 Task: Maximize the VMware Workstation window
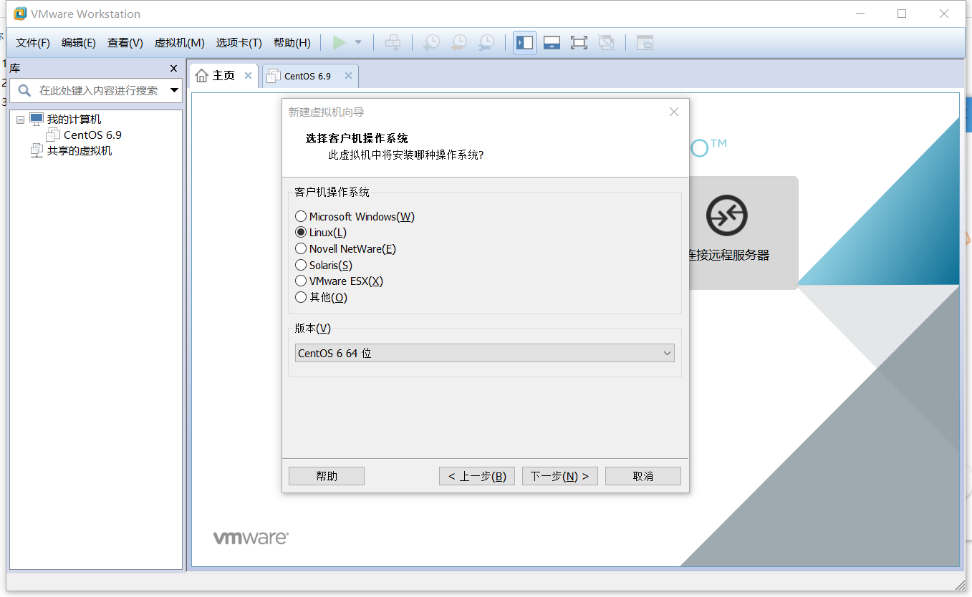click(902, 14)
